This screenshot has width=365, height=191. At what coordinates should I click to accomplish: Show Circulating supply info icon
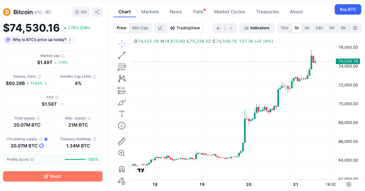coord(41,139)
